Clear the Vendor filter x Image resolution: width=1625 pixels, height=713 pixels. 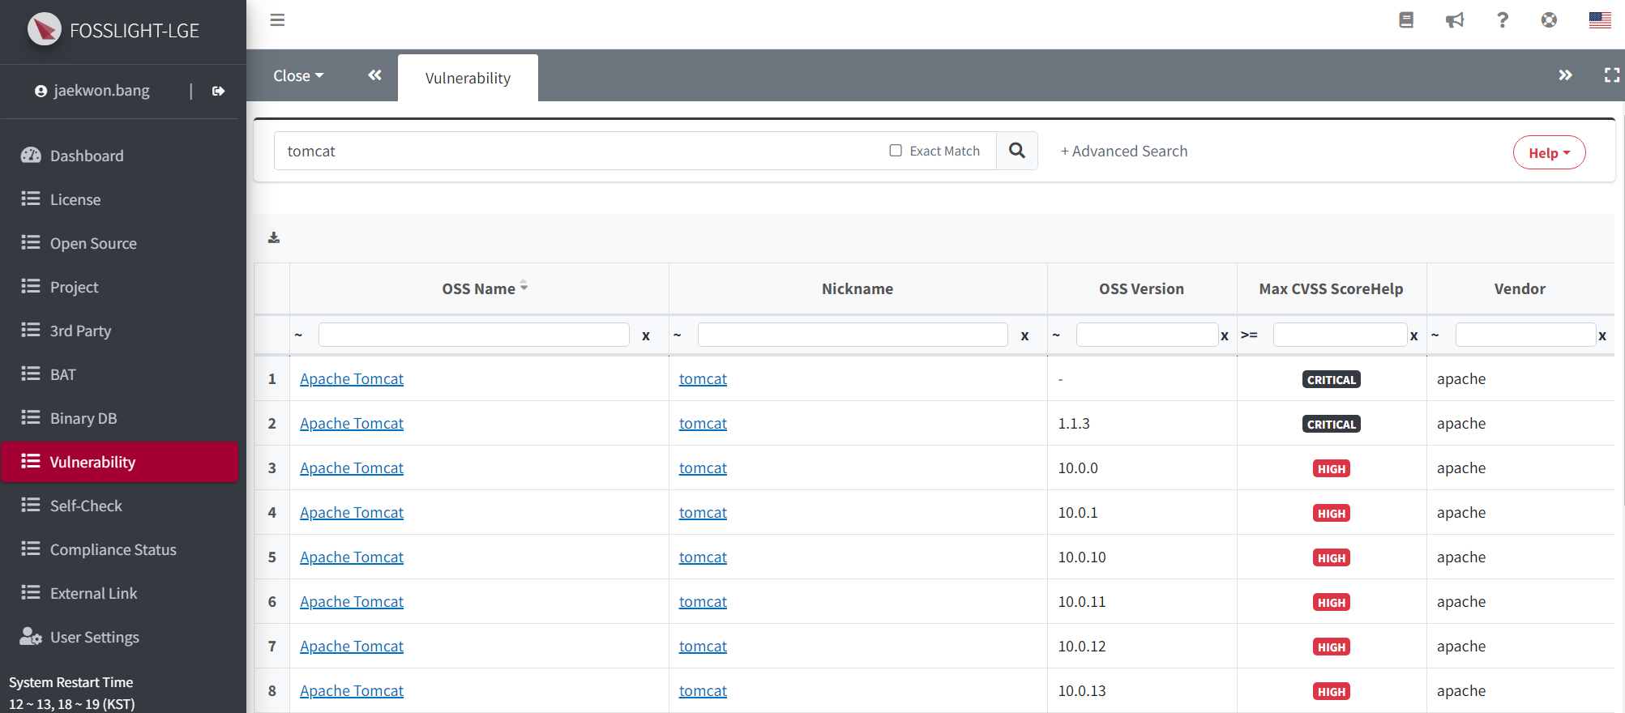point(1602,335)
